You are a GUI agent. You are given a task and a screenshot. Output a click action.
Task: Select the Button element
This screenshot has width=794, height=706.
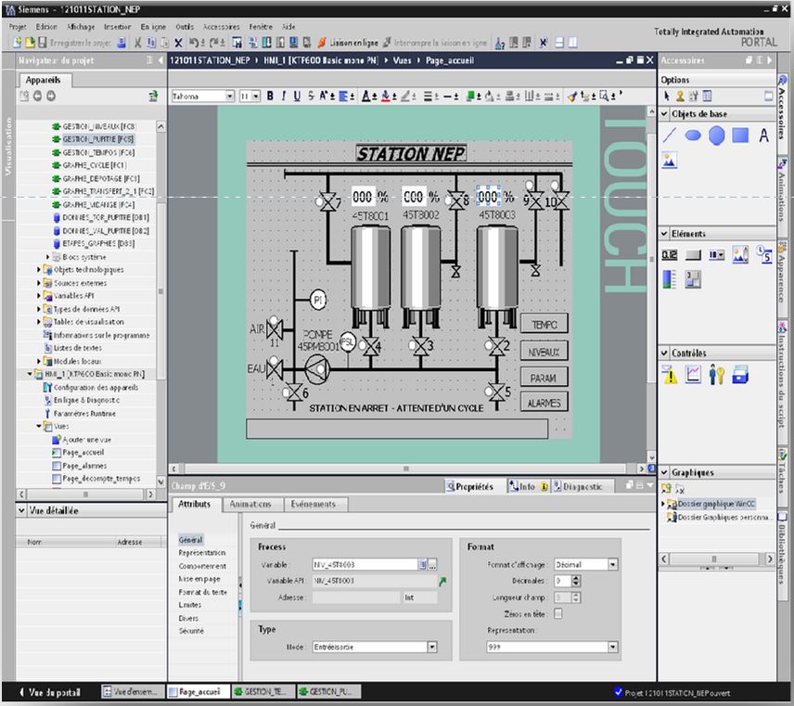click(693, 255)
